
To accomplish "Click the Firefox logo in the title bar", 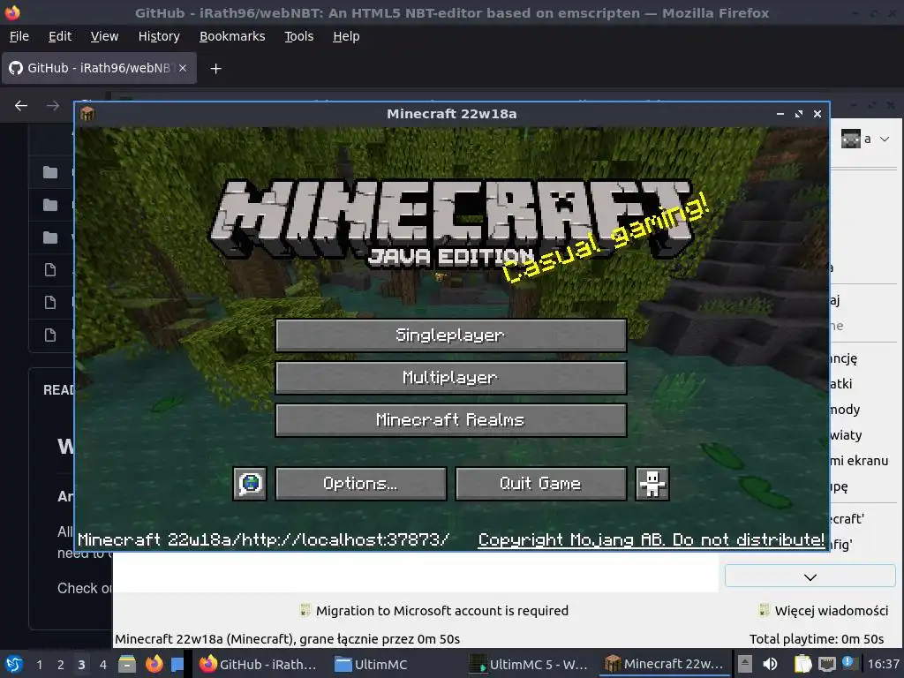I will tap(12, 12).
